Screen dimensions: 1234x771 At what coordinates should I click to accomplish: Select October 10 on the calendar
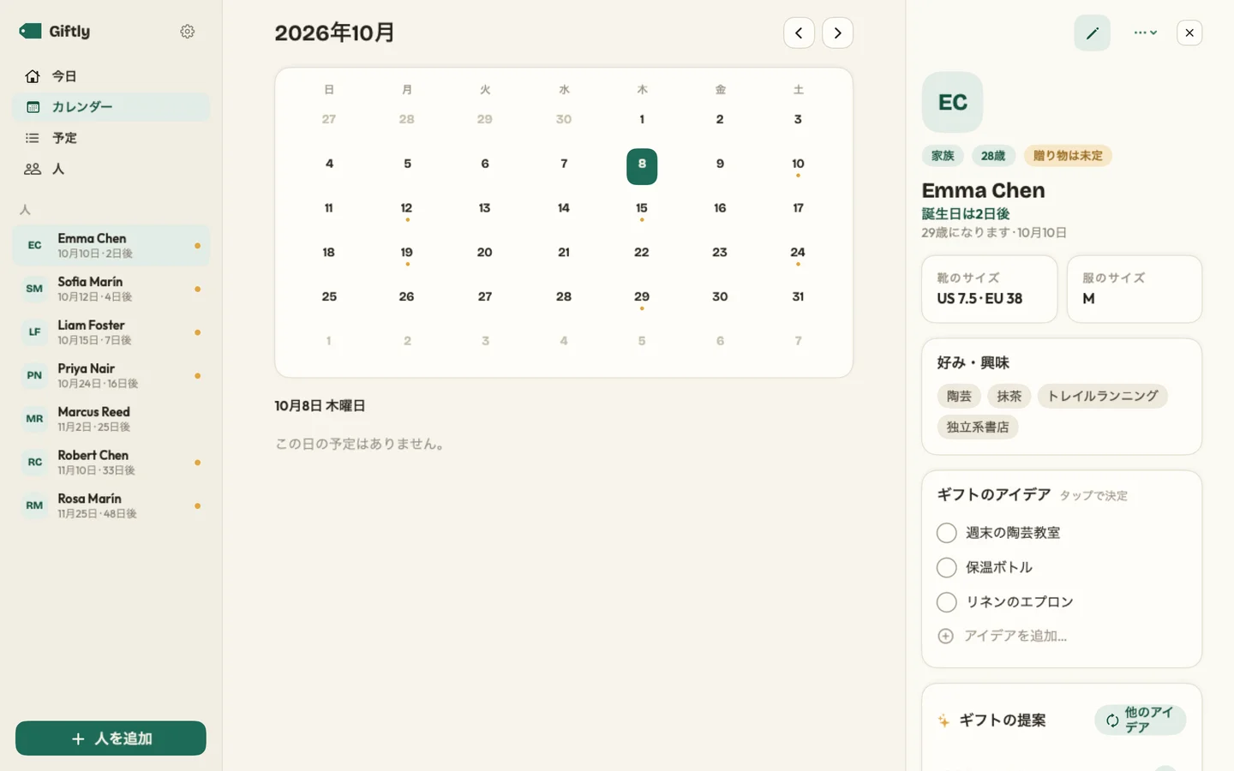tap(798, 165)
